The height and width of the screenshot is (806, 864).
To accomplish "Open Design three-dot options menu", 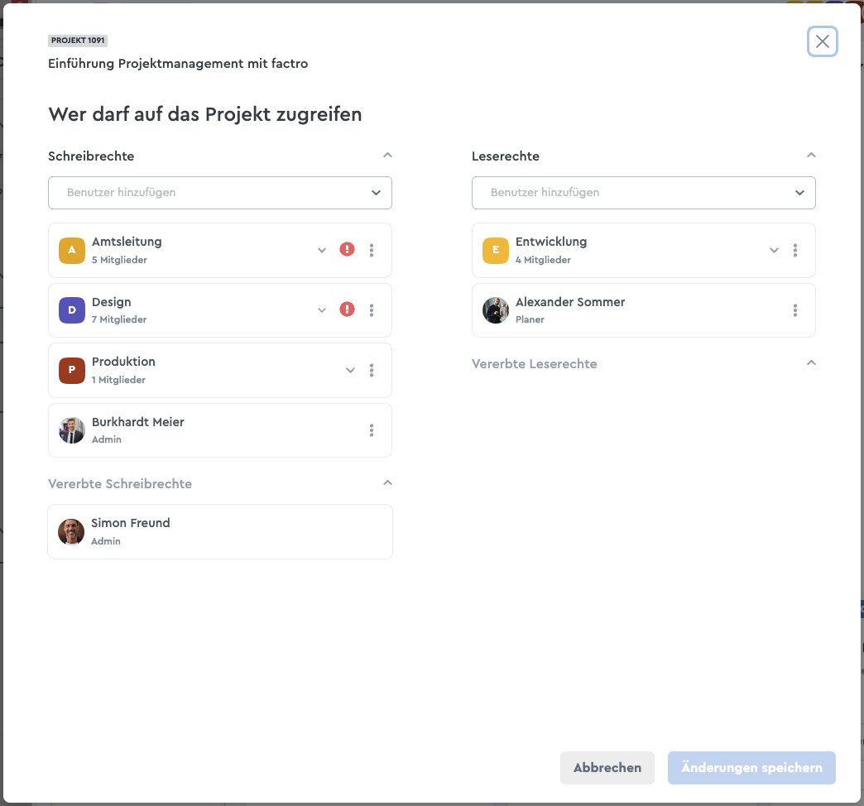I will (x=372, y=310).
